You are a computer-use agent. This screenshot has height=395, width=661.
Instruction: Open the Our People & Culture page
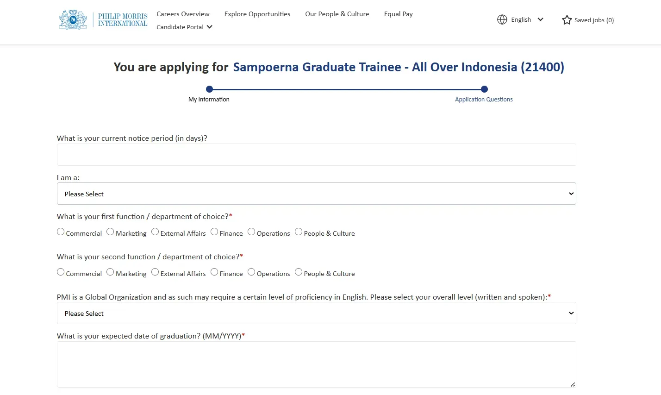(x=337, y=14)
